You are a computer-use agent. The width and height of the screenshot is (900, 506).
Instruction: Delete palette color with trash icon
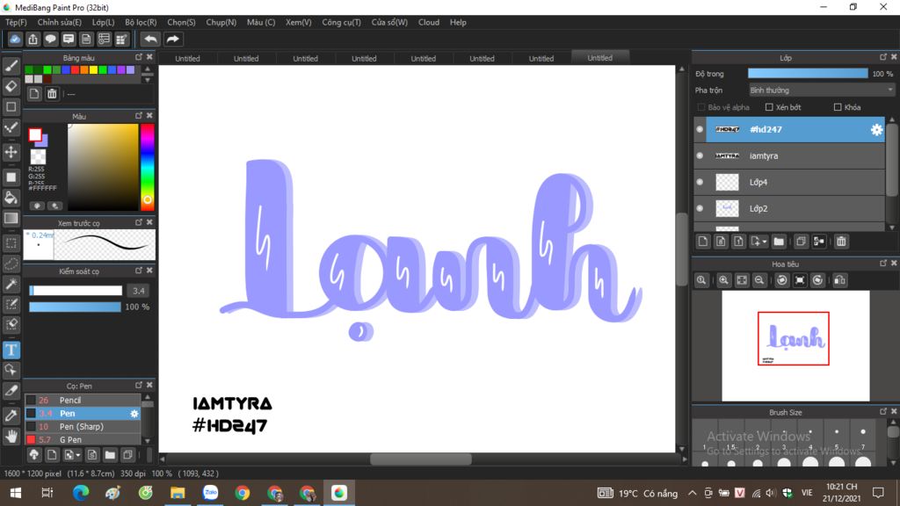pyautogui.click(x=52, y=93)
